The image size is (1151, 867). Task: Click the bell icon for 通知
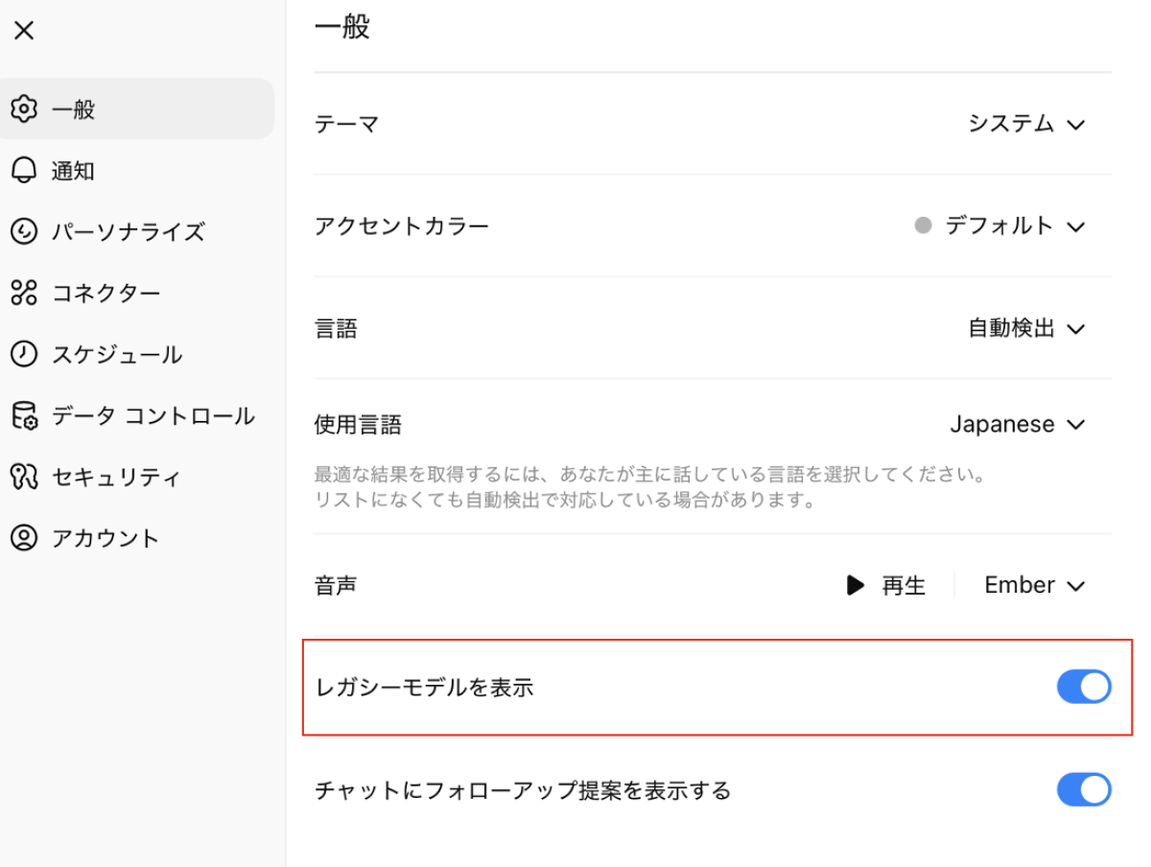[24, 171]
